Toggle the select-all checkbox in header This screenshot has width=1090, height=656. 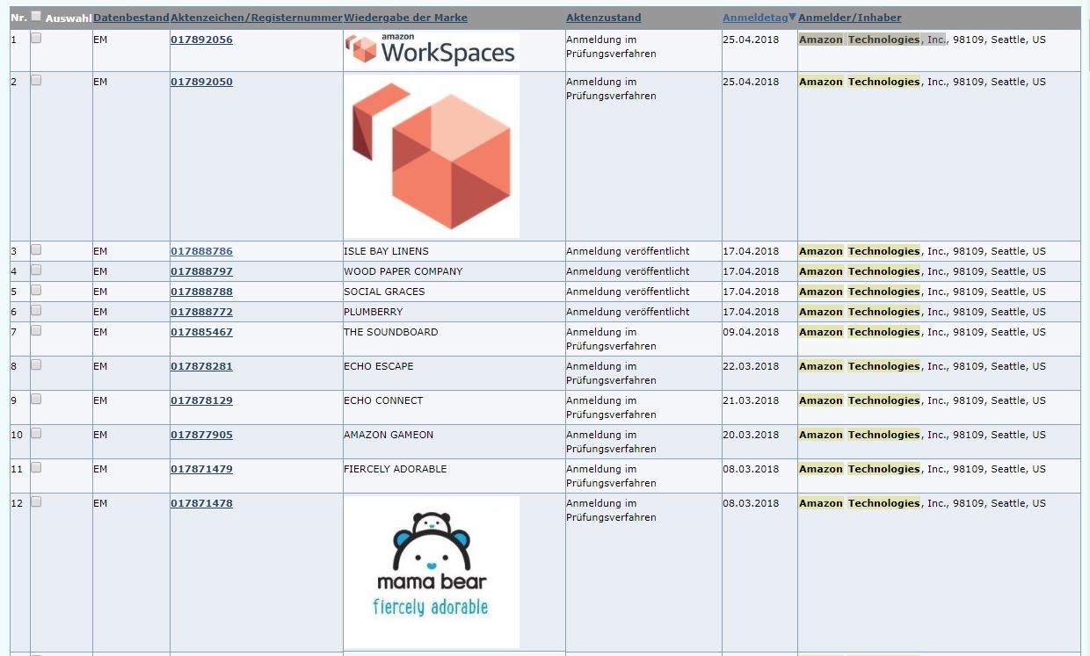pyautogui.click(x=36, y=16)
